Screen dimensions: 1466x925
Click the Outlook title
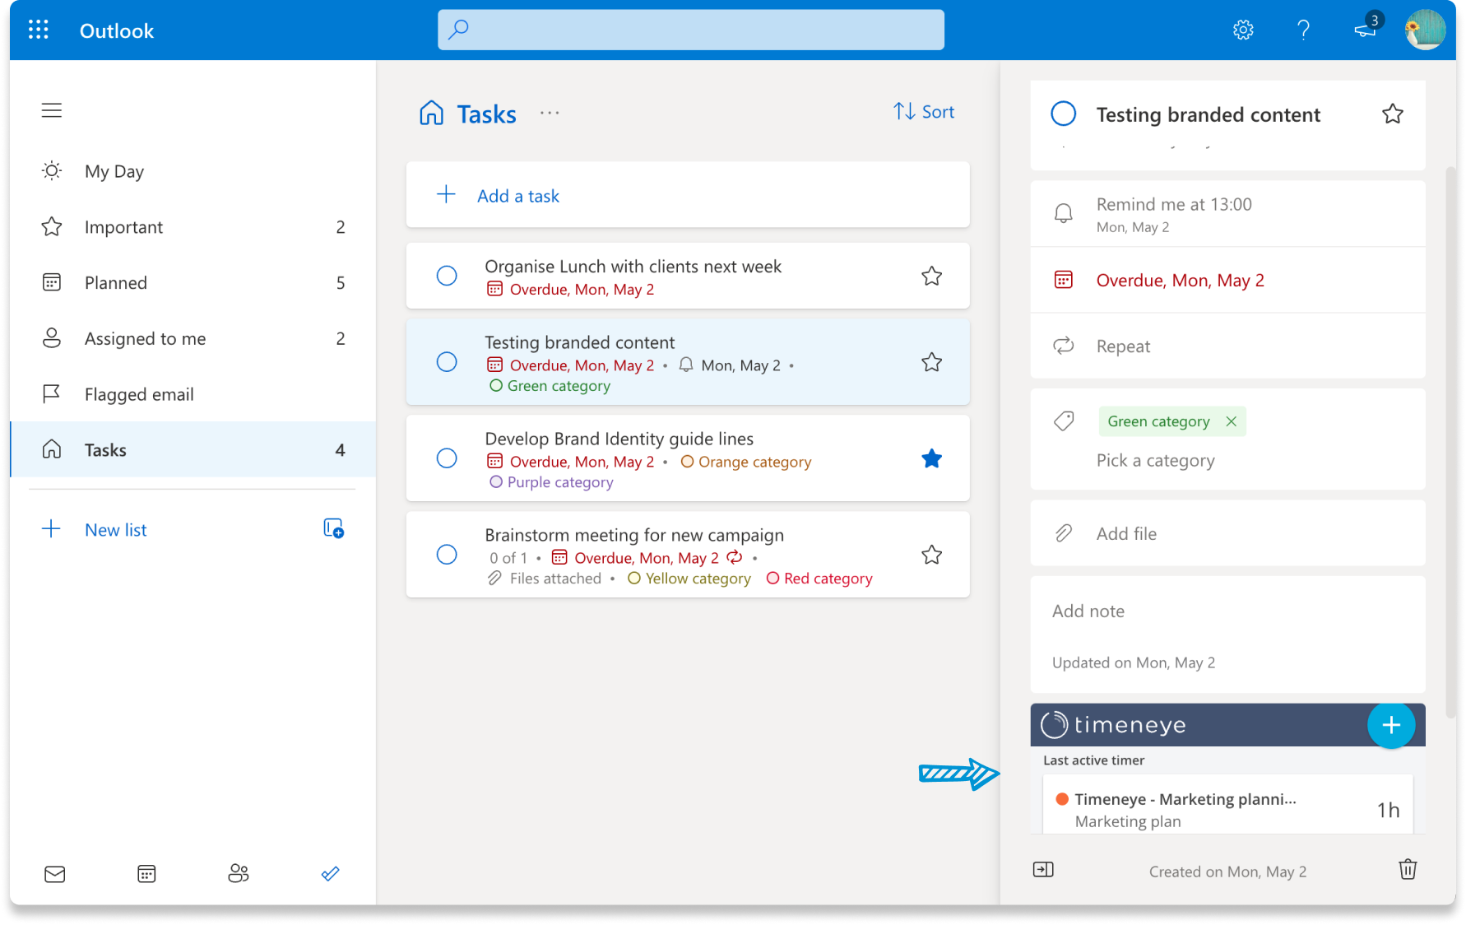[117, 30]
